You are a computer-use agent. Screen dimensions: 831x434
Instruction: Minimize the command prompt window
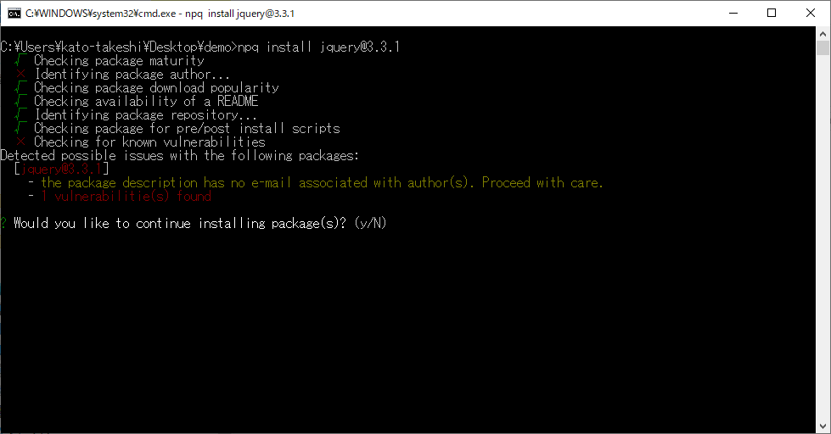click(733, 14)
